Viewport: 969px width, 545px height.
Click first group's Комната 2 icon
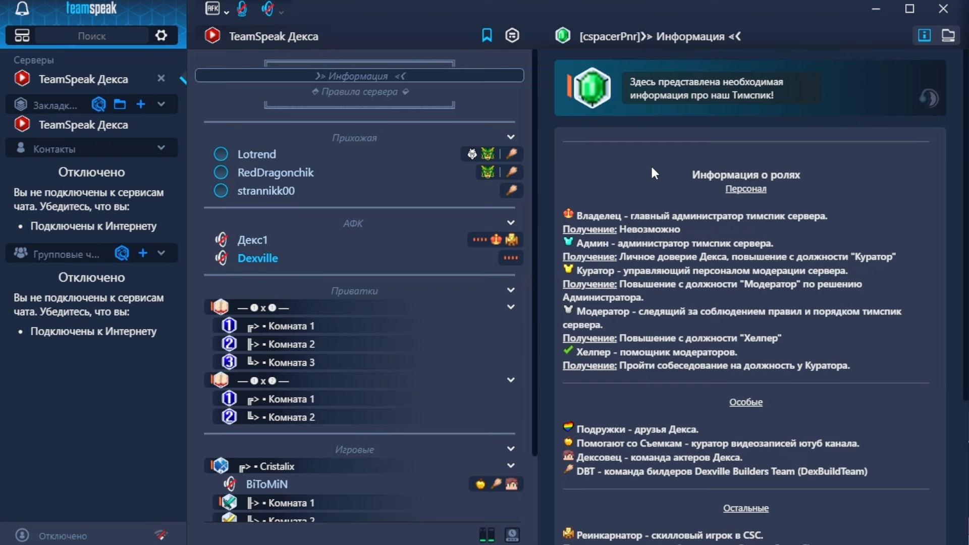(229, 344)
